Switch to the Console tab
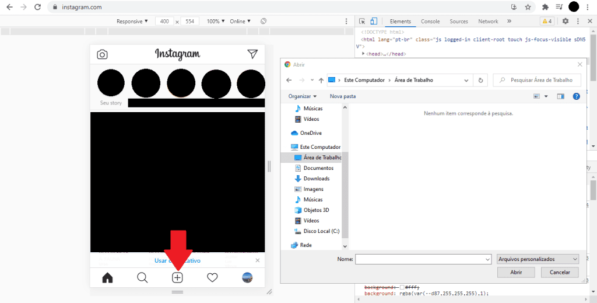Screen dimensions: 597x303 click(x=430, y=22)
